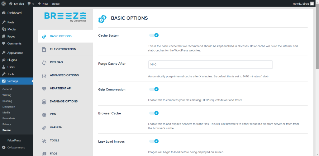This screenshot has height=156, width=319.
Task: Click the Breeze by Cloudways logo
Action: pos(65,17)
